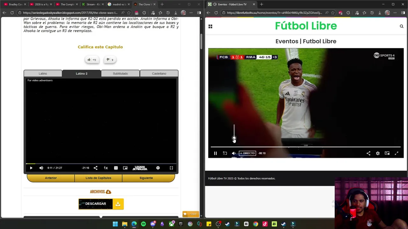Mute the Clone Wars video player volume
Viewport: 408px width, 229px height.
(41, 168)
